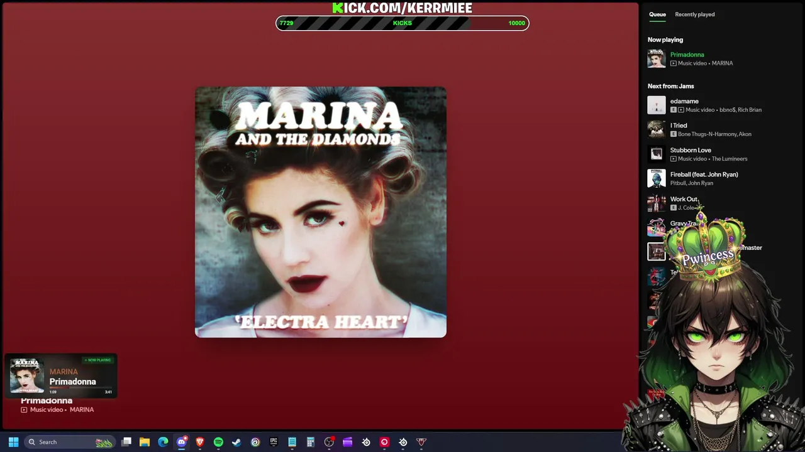Viewport: 805px width, 452px height.
Task: Open Steam from the taskbar
Action: (x=236, y=442)
